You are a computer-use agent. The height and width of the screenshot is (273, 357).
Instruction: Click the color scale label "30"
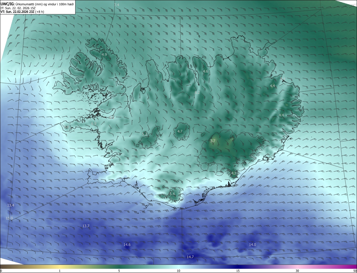coord(297,271)
